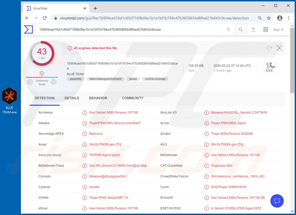
Task: Click the peexe tag
Action: click(133, 79)
